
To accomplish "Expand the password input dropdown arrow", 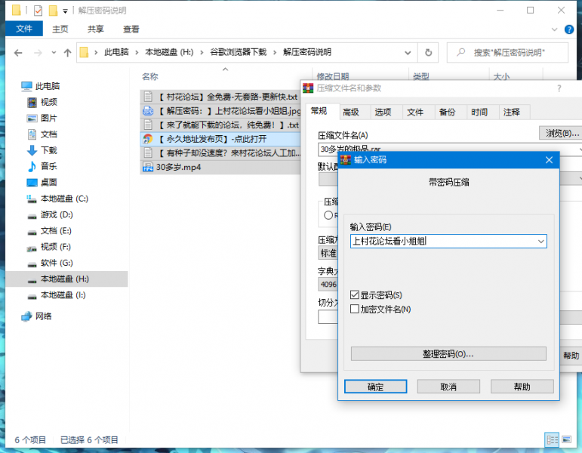I will point(540,242).
